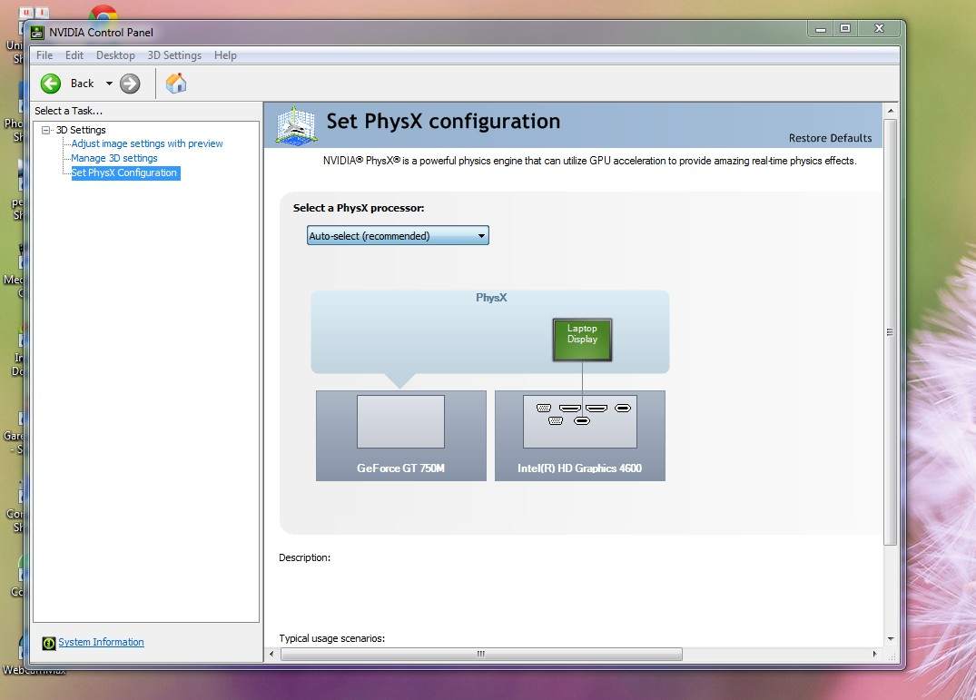Open the Desktop menu

point(115,55)
